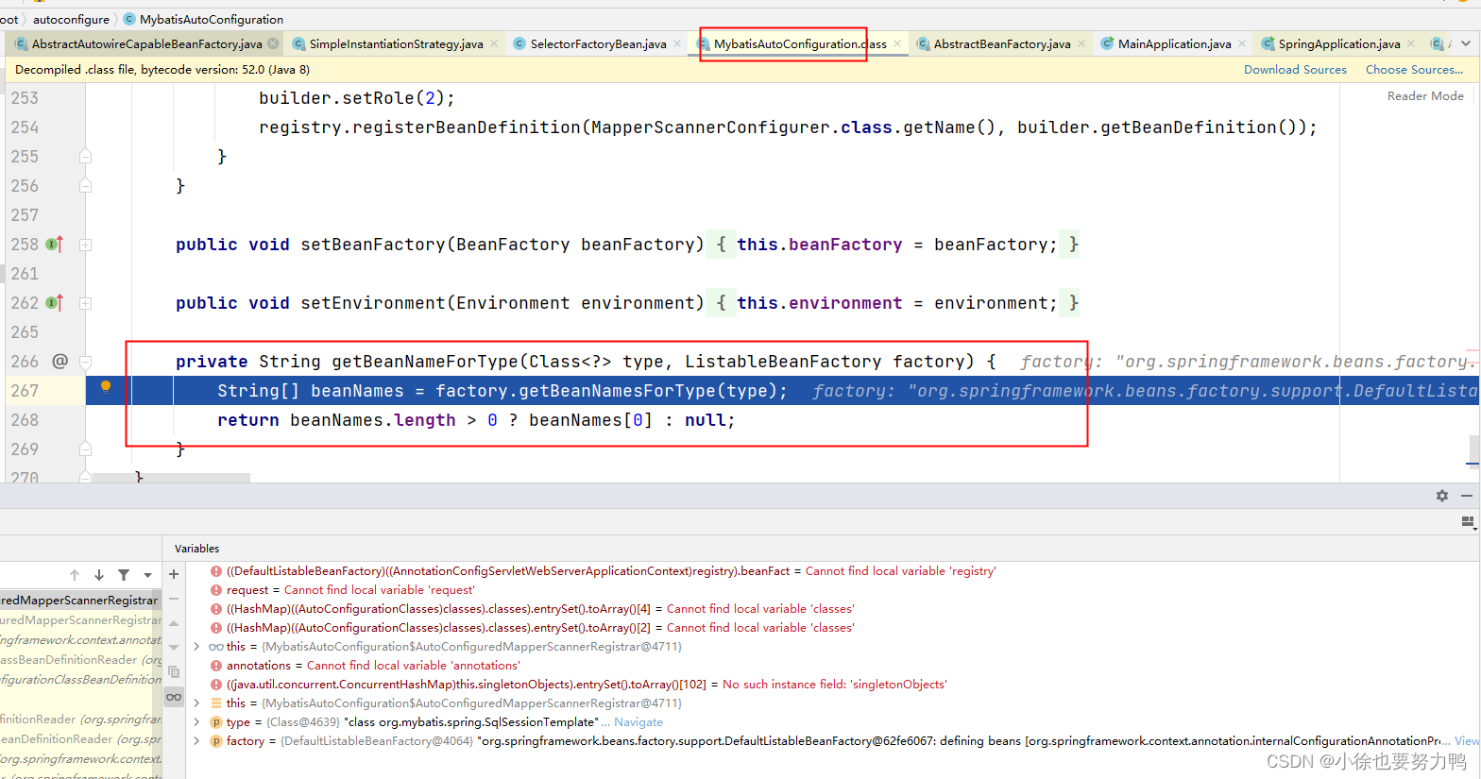Close the SpringApplication.java tab
This screenshot has width=1481, height=779.
1411,43
